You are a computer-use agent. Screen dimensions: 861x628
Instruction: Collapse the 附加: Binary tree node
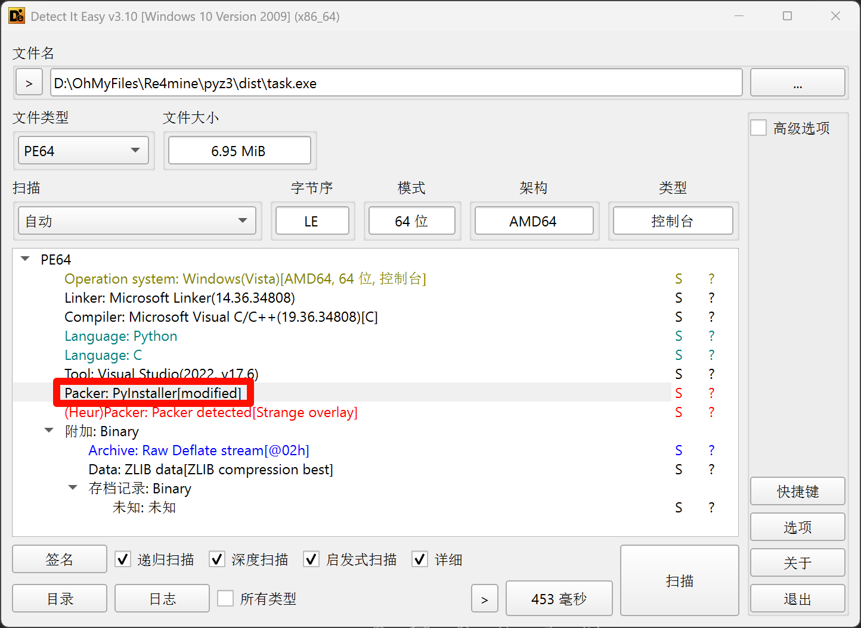click(x=49, y=431)
